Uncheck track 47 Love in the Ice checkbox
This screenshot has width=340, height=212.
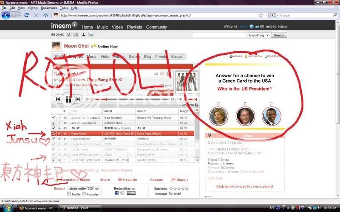pyautogui.click(x=54, y=139)
